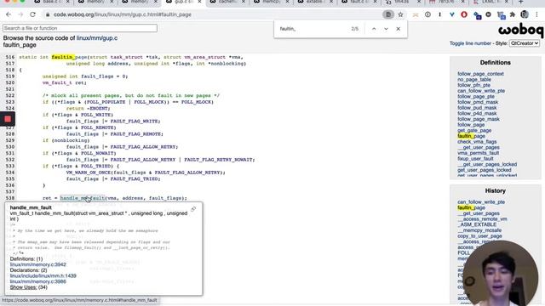
Task: Open a new browser tab
Action: point(520,2)
